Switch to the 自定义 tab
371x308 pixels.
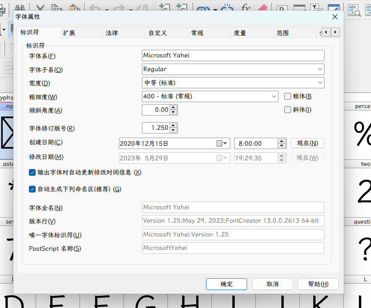point(167,33)
